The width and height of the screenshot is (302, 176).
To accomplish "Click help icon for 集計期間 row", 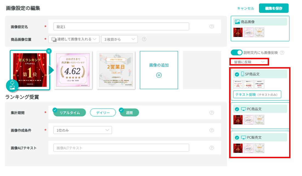I will pyautogui.click(x=212, y=113).
